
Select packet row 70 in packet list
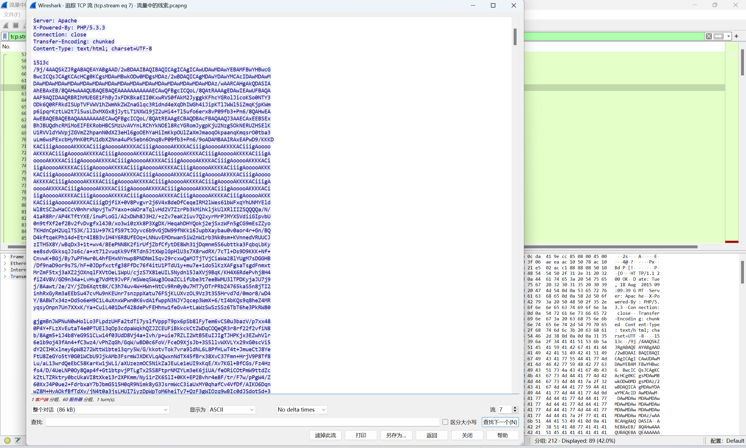tap(14, 139)
